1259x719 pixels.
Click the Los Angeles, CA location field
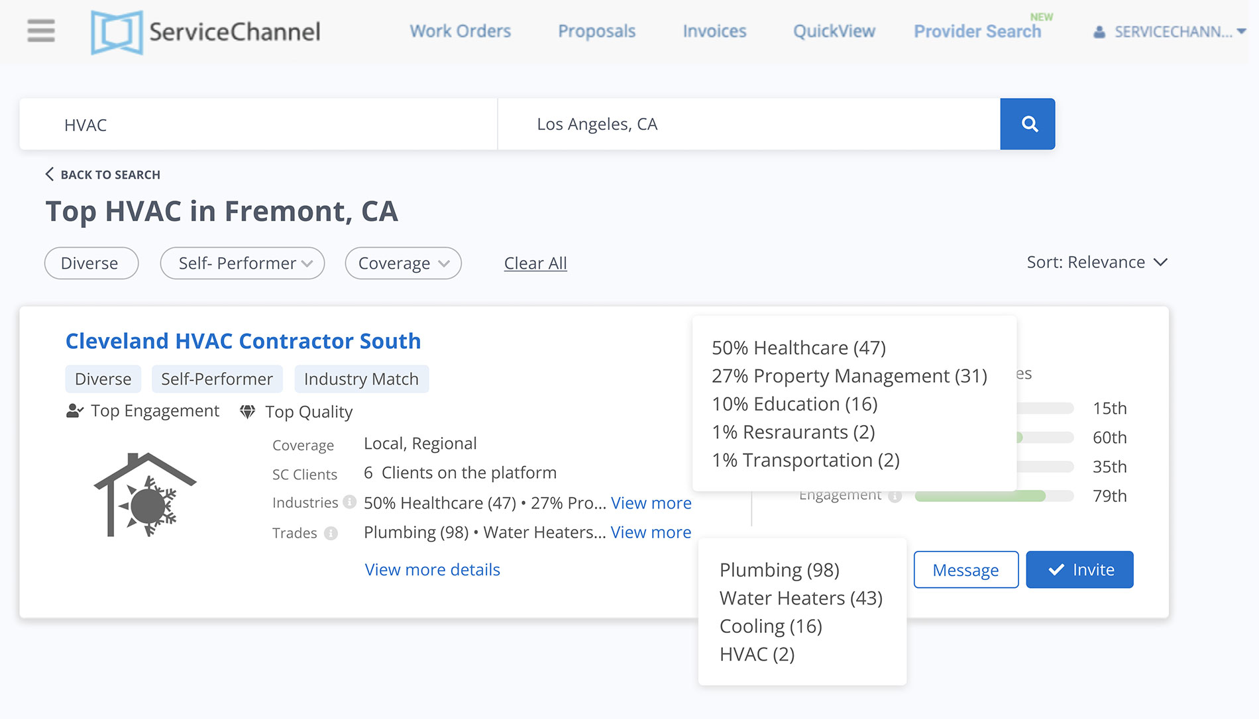(749, 124)
